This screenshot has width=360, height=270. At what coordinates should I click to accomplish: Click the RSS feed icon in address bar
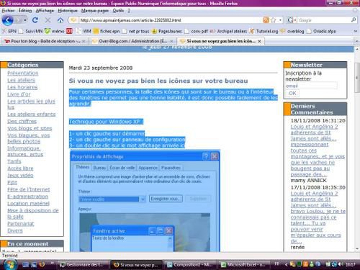point(266,20)
